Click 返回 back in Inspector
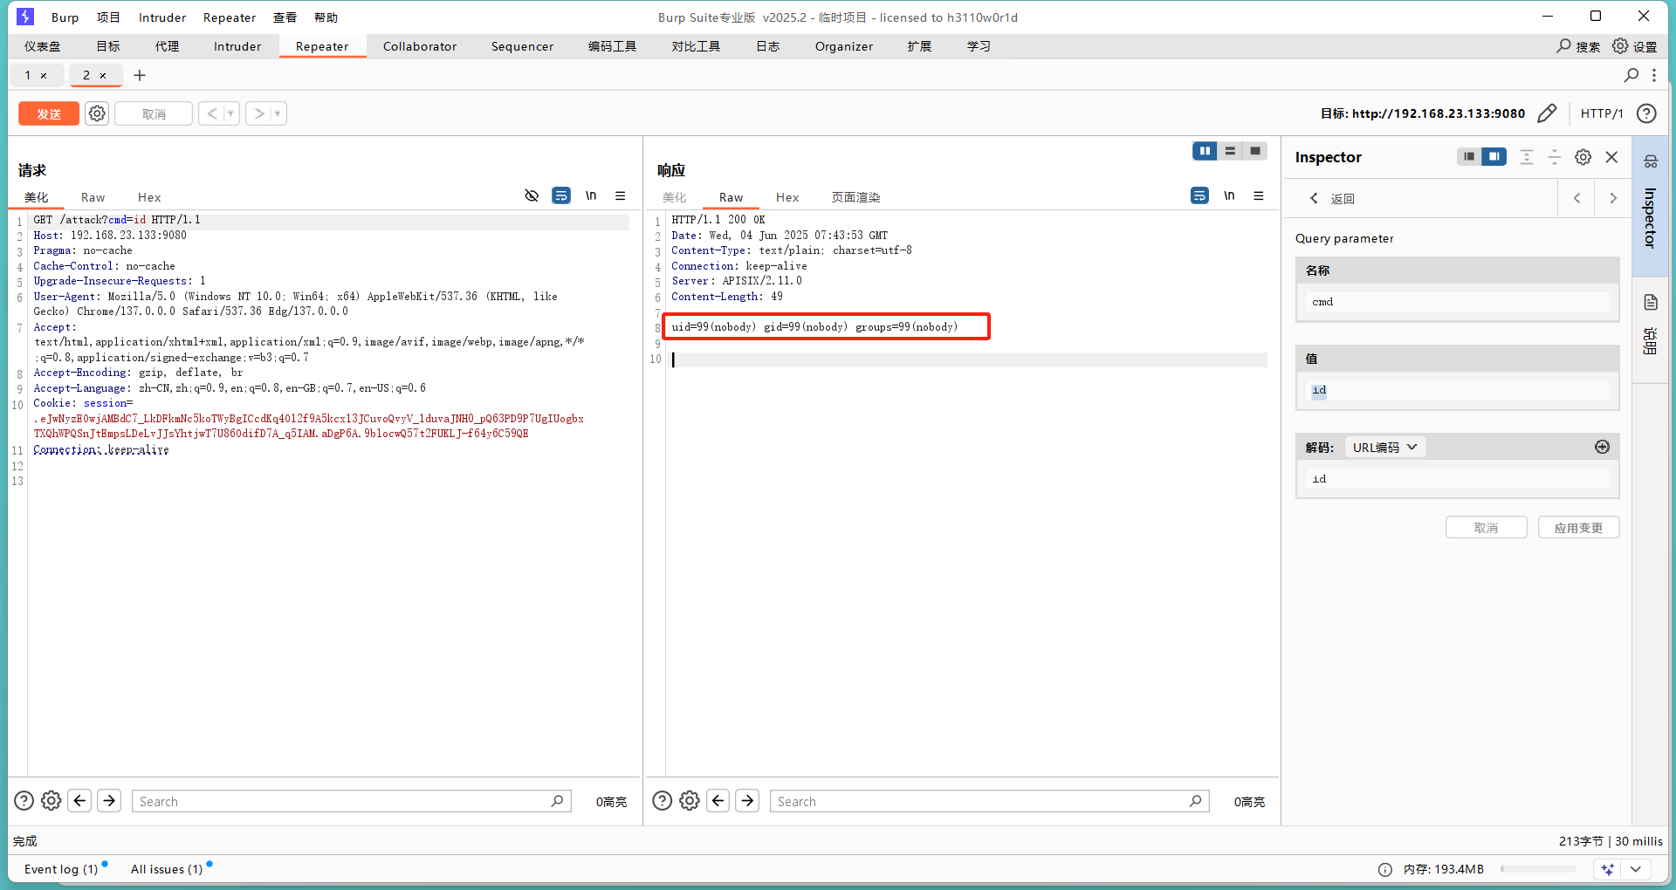 (x=1332, y=198)
